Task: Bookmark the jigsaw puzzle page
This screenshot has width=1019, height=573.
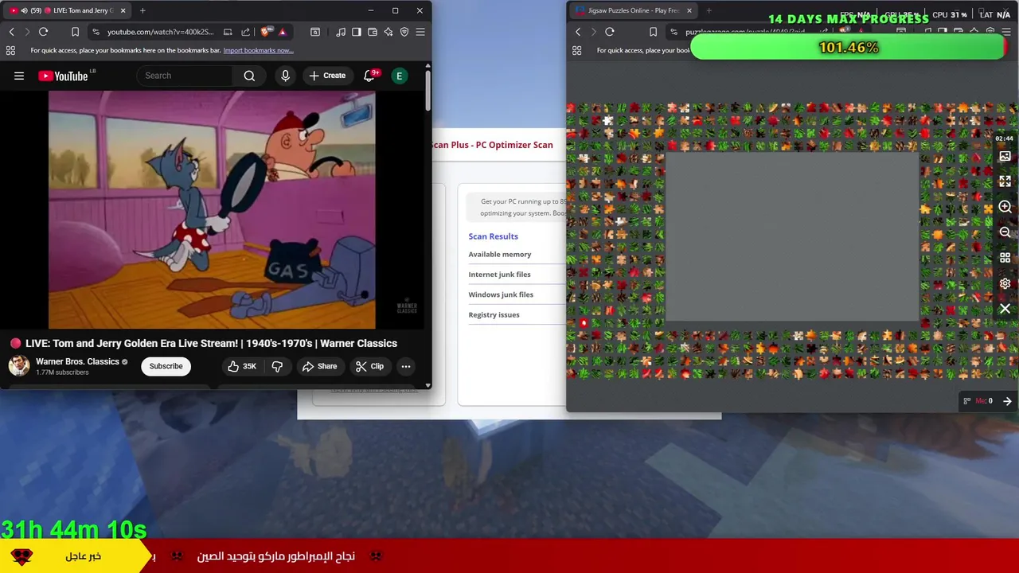Action: coord(653,32)
